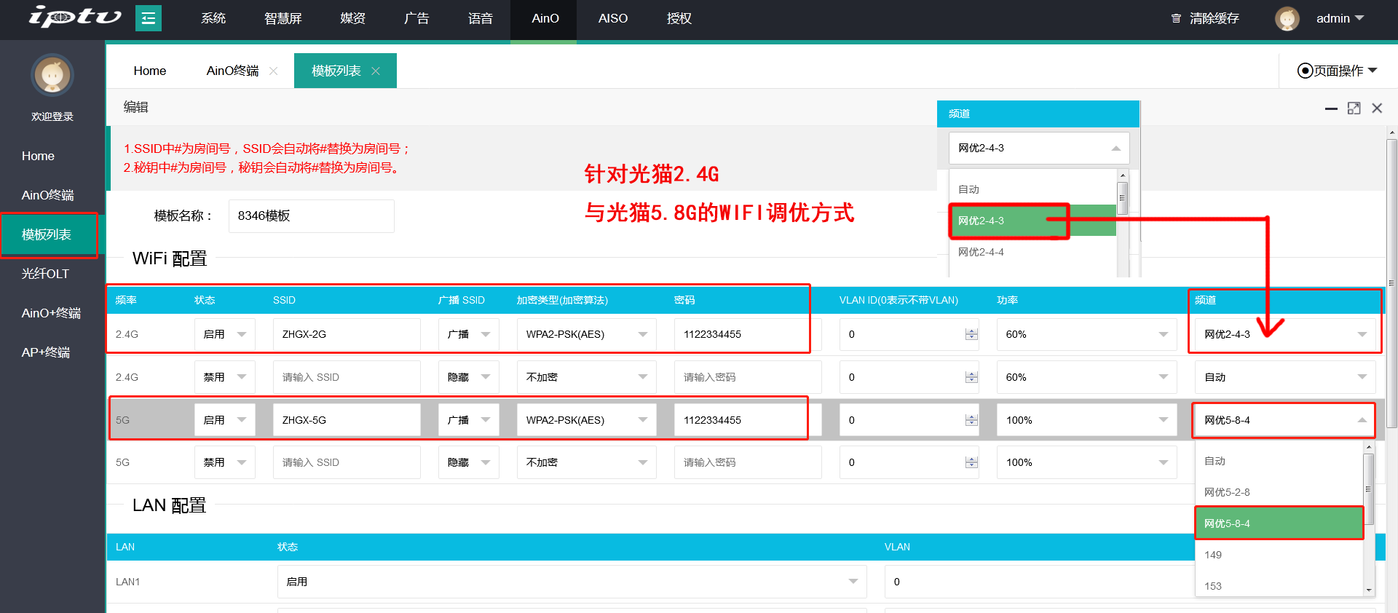Click the 模板名称 input field
The height and width of the screenshot is (613, 1398).
[311, 216]
